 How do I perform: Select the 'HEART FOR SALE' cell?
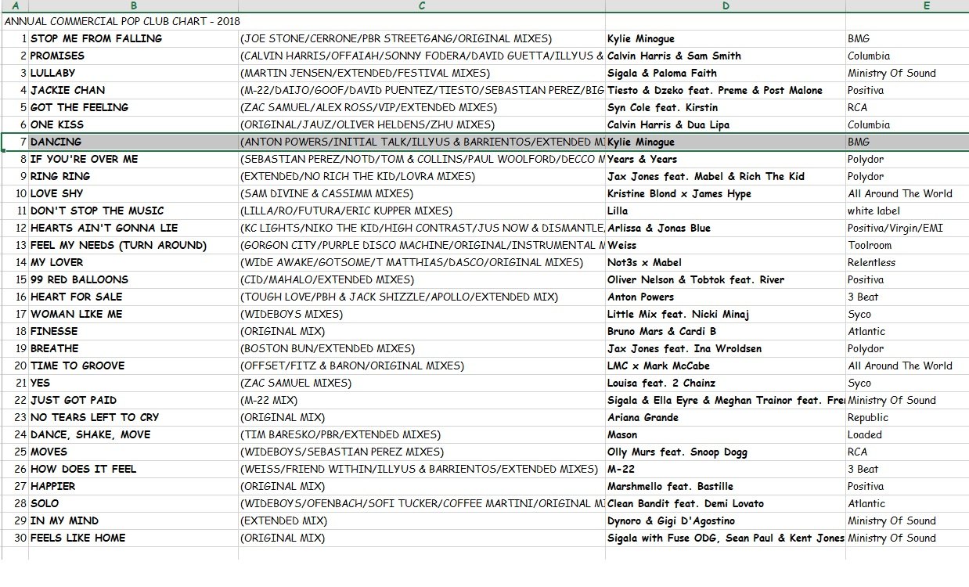(133, 297)
